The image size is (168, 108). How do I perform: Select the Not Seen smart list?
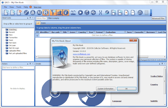click(x=13, y=43)
